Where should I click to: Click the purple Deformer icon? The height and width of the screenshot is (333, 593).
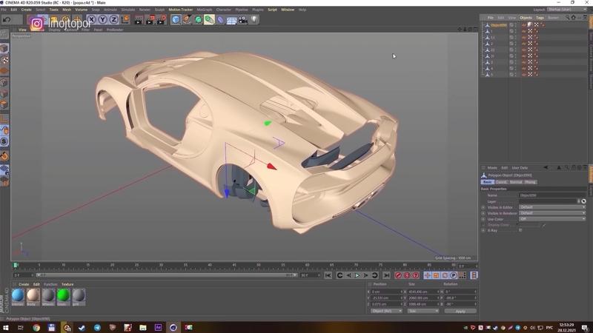tap(220, 20)
